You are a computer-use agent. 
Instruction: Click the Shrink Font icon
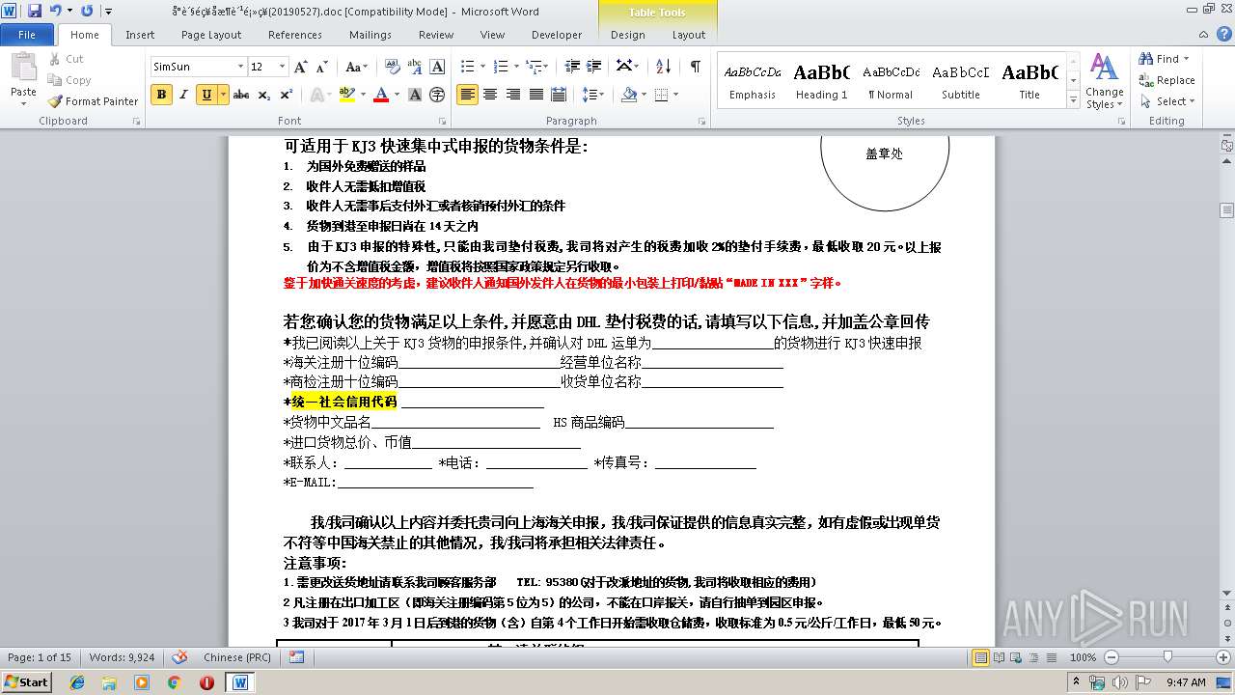click(x=321, y=67)
